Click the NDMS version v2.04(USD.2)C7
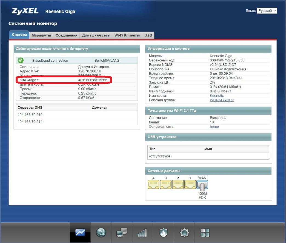The width and height of the screenshot is (286, 243). coord(223,65)
